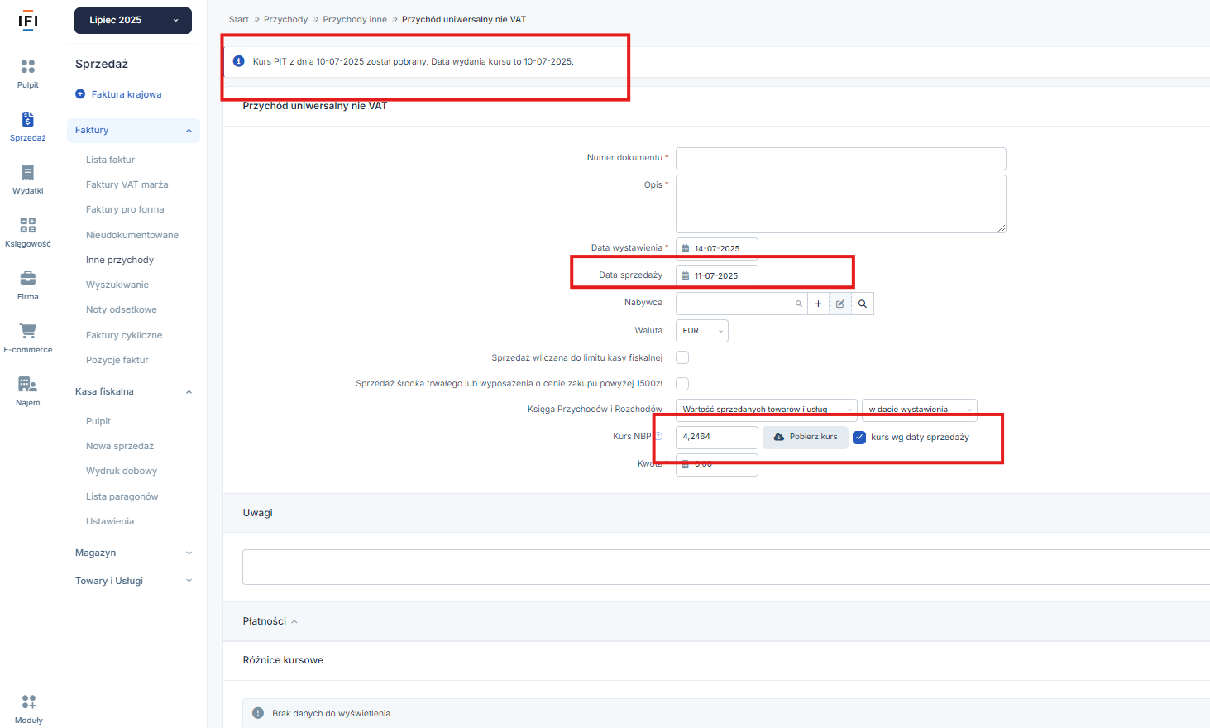Go to Przychody inne breadcrumb

355,19
